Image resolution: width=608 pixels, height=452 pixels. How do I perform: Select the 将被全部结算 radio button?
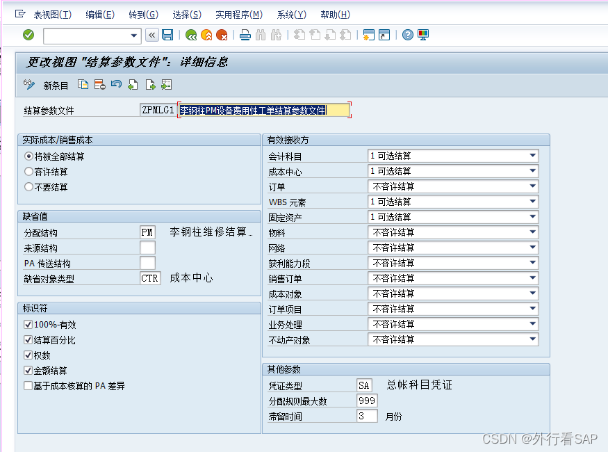(x=28, y=156)
